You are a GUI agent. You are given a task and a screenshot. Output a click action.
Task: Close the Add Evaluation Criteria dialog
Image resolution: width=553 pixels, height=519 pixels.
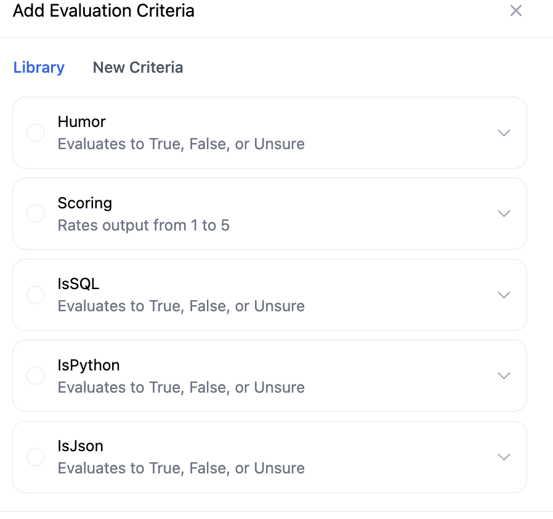(516, 11)
